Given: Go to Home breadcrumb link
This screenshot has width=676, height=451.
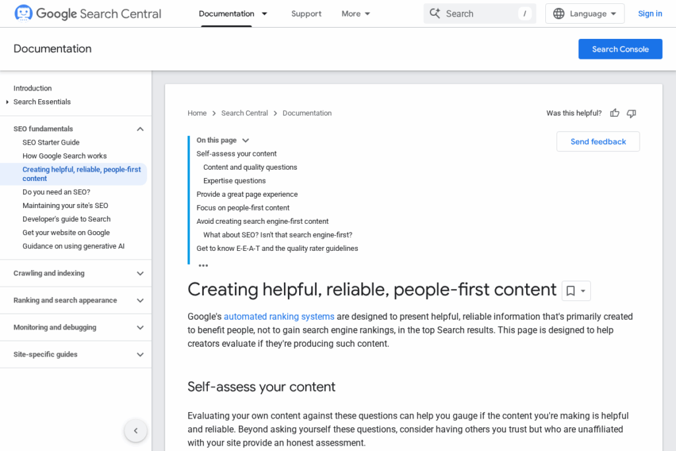Looking at the screenshot, I should click(197, 113).
